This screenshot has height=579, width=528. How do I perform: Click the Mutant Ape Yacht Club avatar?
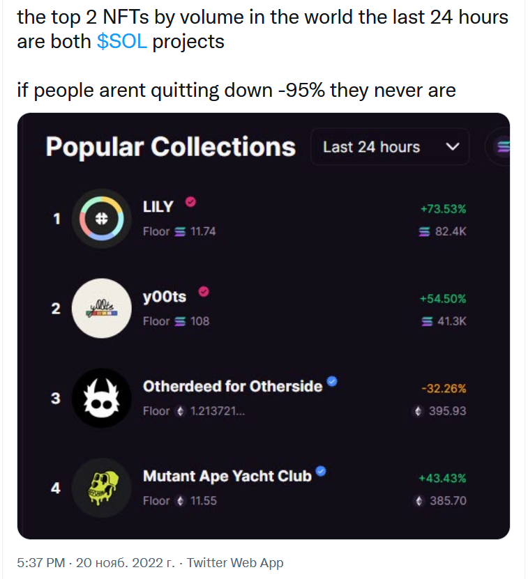point(102,488)
